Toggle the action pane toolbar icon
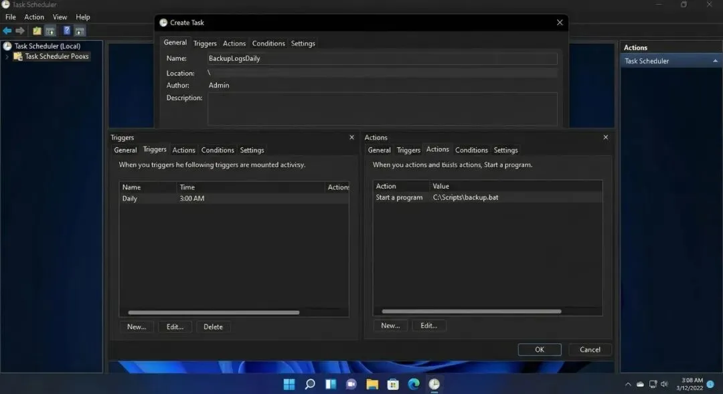Viewport: 723px width, 394px height. coord(80,31)
